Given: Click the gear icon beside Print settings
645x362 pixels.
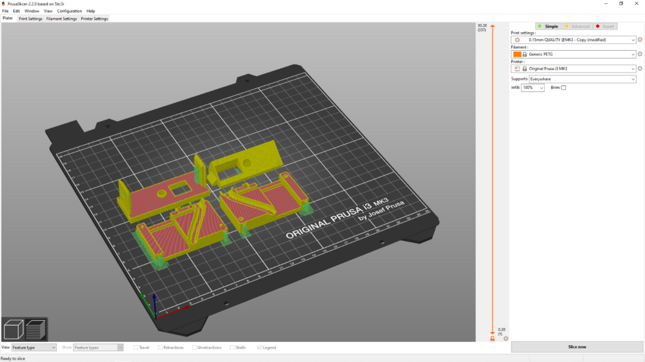Looking at the screenshot, I should [640, 40].
